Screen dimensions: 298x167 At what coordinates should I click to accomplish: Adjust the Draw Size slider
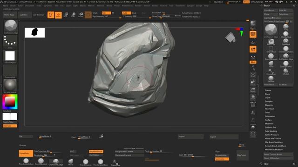coord(166,17)
